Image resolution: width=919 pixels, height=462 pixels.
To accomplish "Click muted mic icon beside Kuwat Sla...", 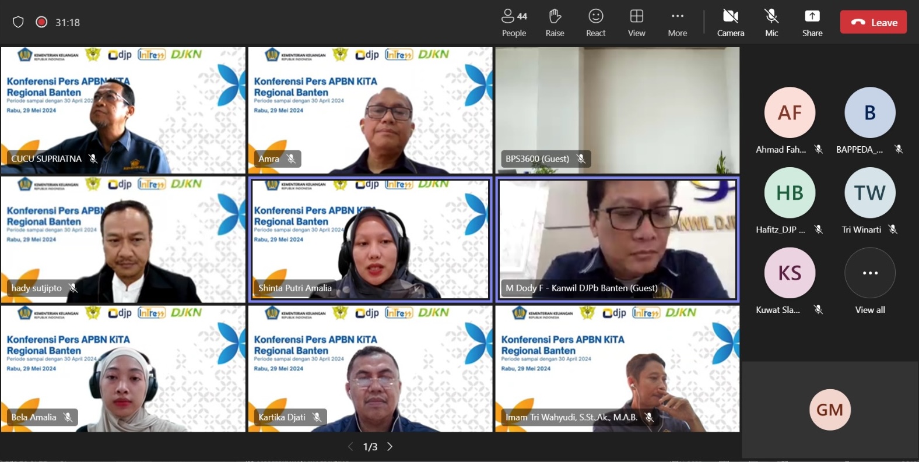I will (x=819, y=310).
